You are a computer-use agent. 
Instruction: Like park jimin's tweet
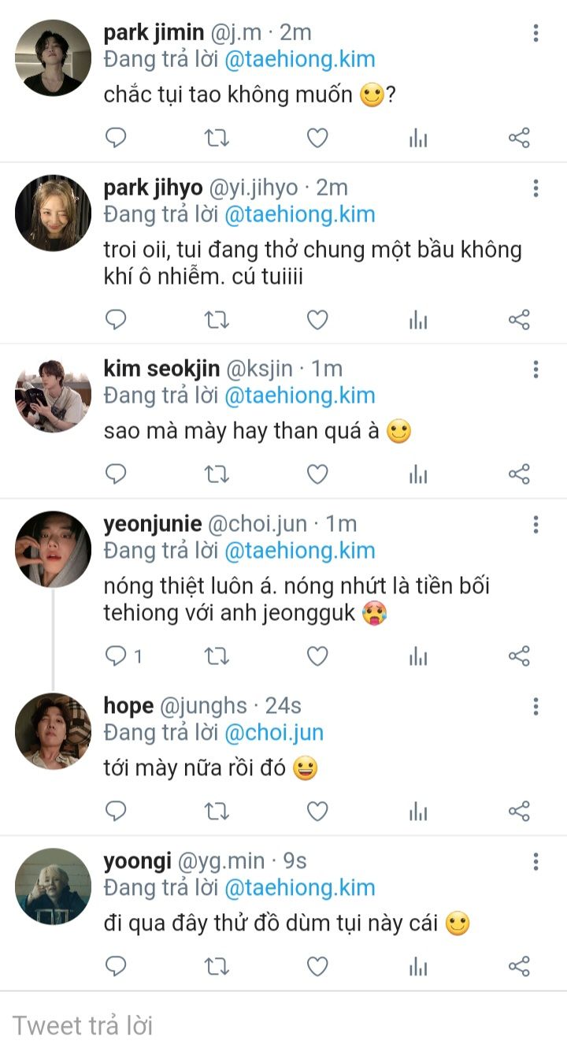(x=317, y=139)
